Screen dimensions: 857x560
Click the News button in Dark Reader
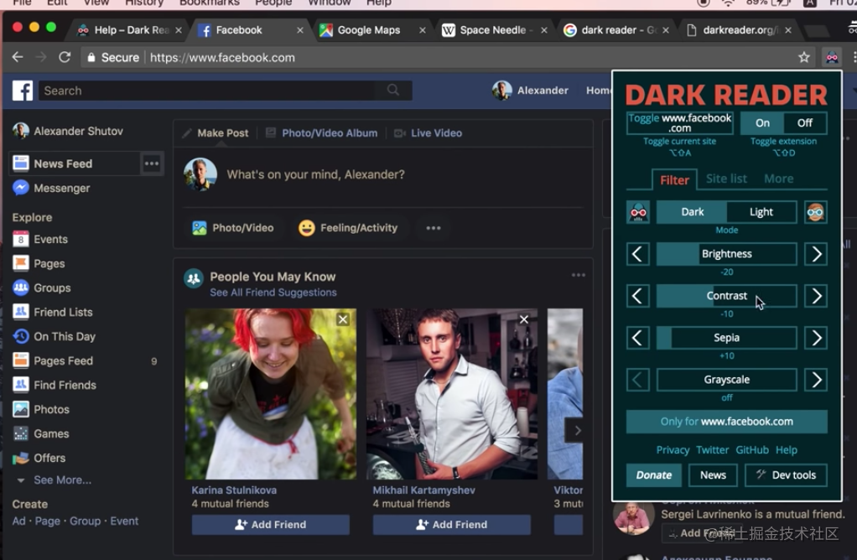(x=713, y=475)
